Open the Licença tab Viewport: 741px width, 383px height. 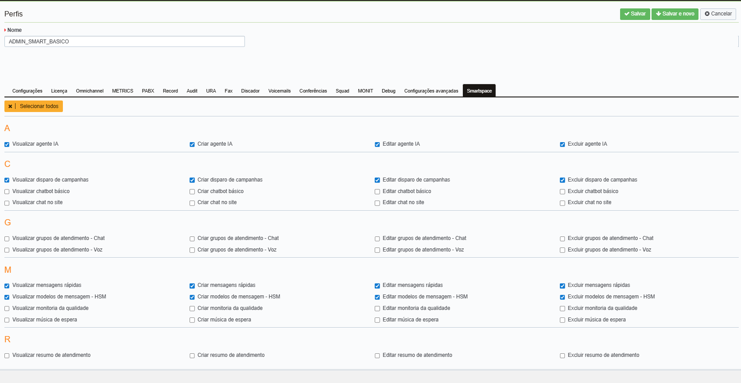[59, 91]
